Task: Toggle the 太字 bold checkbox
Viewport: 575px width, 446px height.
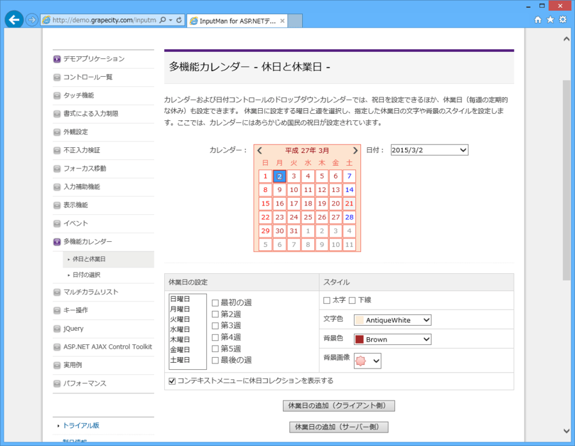Action: (x=327, y=300)
